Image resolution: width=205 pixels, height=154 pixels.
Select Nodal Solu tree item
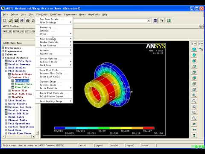click(22, 81)
